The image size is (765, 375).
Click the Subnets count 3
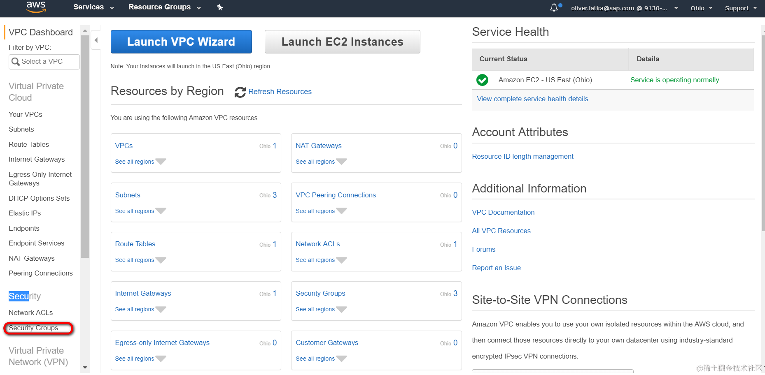click(x=275, y=195)
